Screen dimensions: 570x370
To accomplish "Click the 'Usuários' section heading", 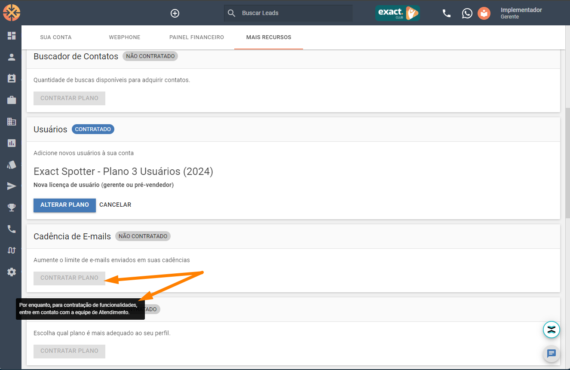I will [x=50, y=129].
